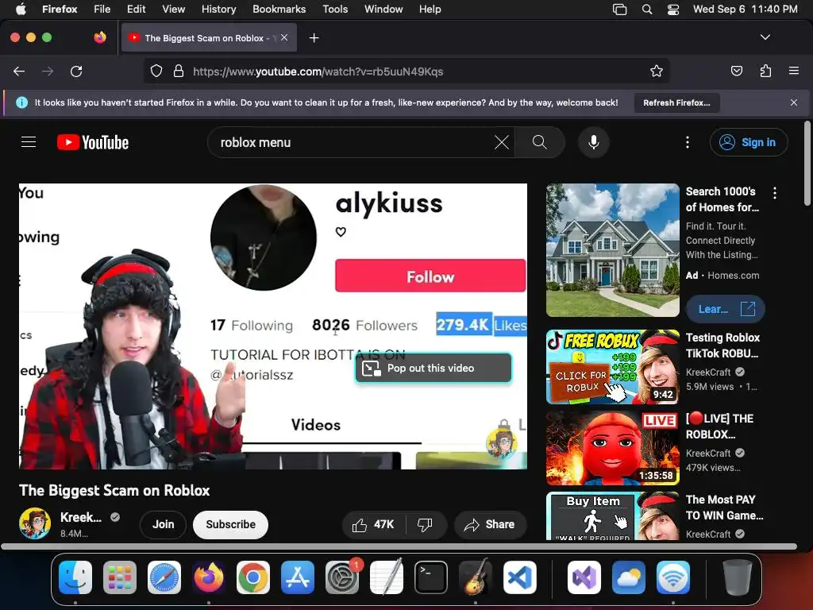Viewport: 813px width, 610px height.
Task: Open the Edit menu
Action: coord(136,10)
